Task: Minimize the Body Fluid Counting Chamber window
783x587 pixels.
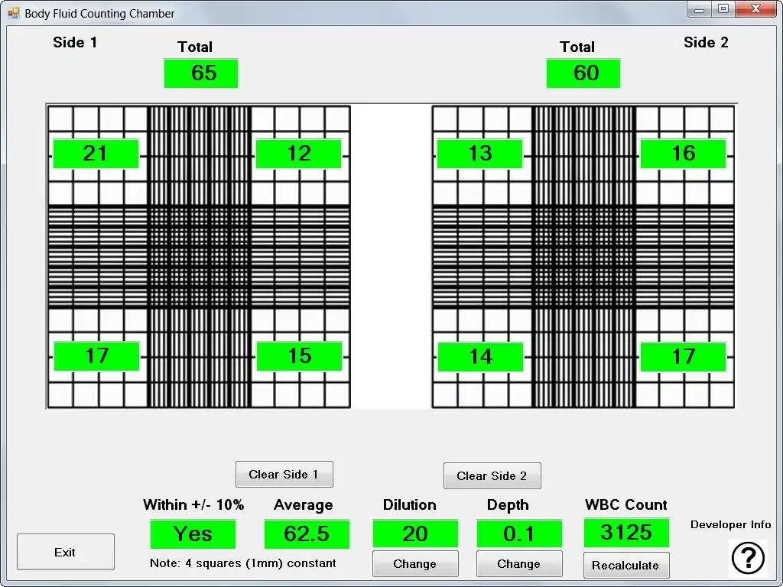Action: [700, 9]
